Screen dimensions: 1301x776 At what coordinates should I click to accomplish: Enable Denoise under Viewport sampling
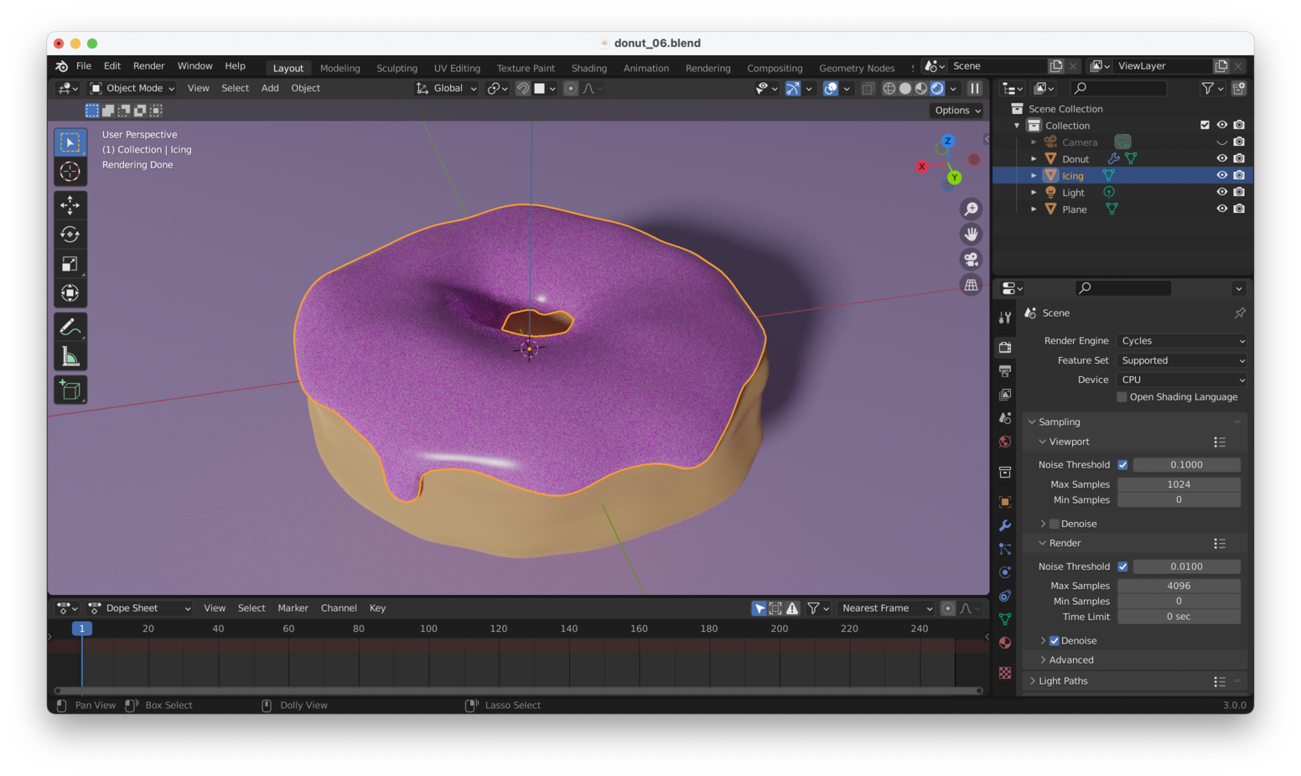click(x=1054, y=523)
